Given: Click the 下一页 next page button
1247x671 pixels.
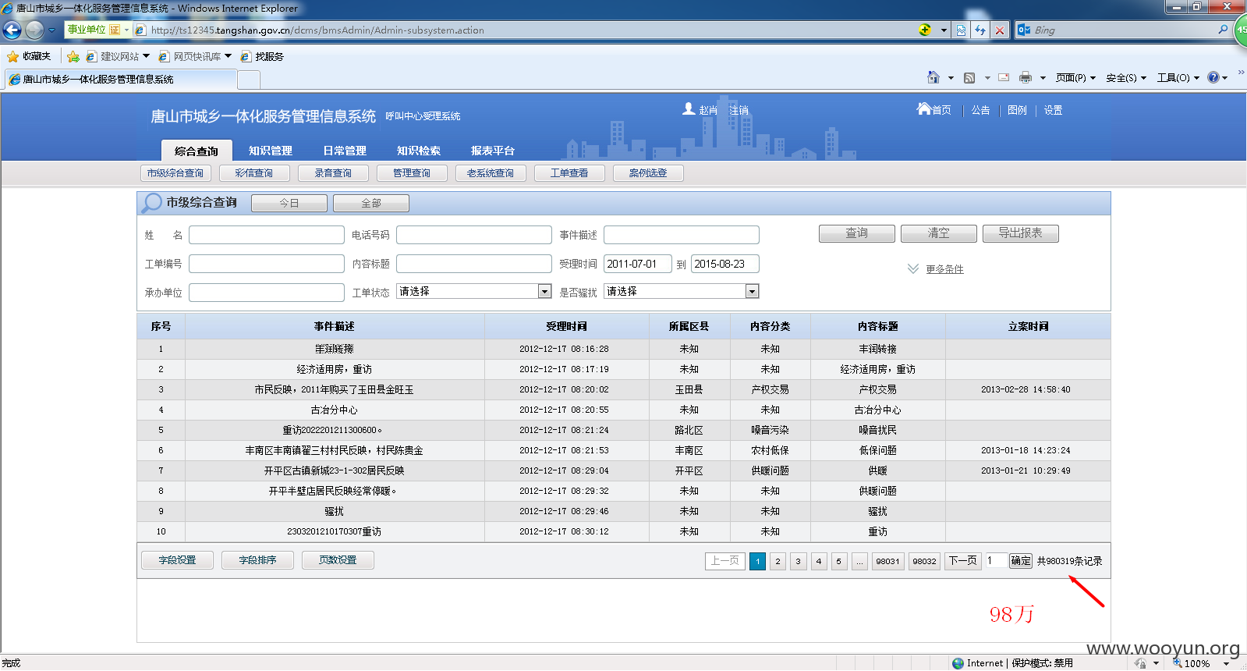Looking at the screenshot, I should click(x=963, y=561).
